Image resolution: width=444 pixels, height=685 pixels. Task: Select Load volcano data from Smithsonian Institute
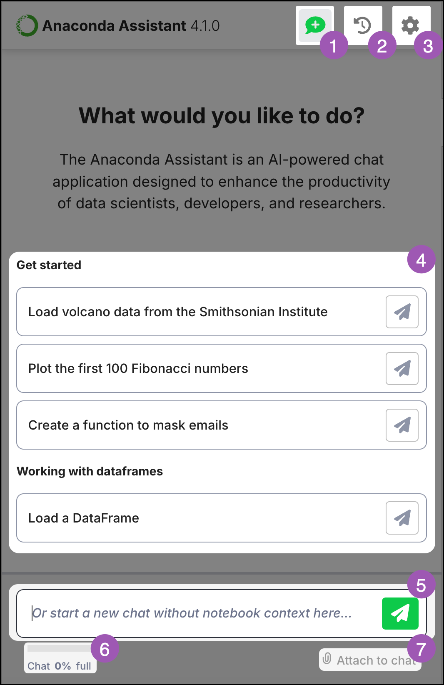click(178, 312)
